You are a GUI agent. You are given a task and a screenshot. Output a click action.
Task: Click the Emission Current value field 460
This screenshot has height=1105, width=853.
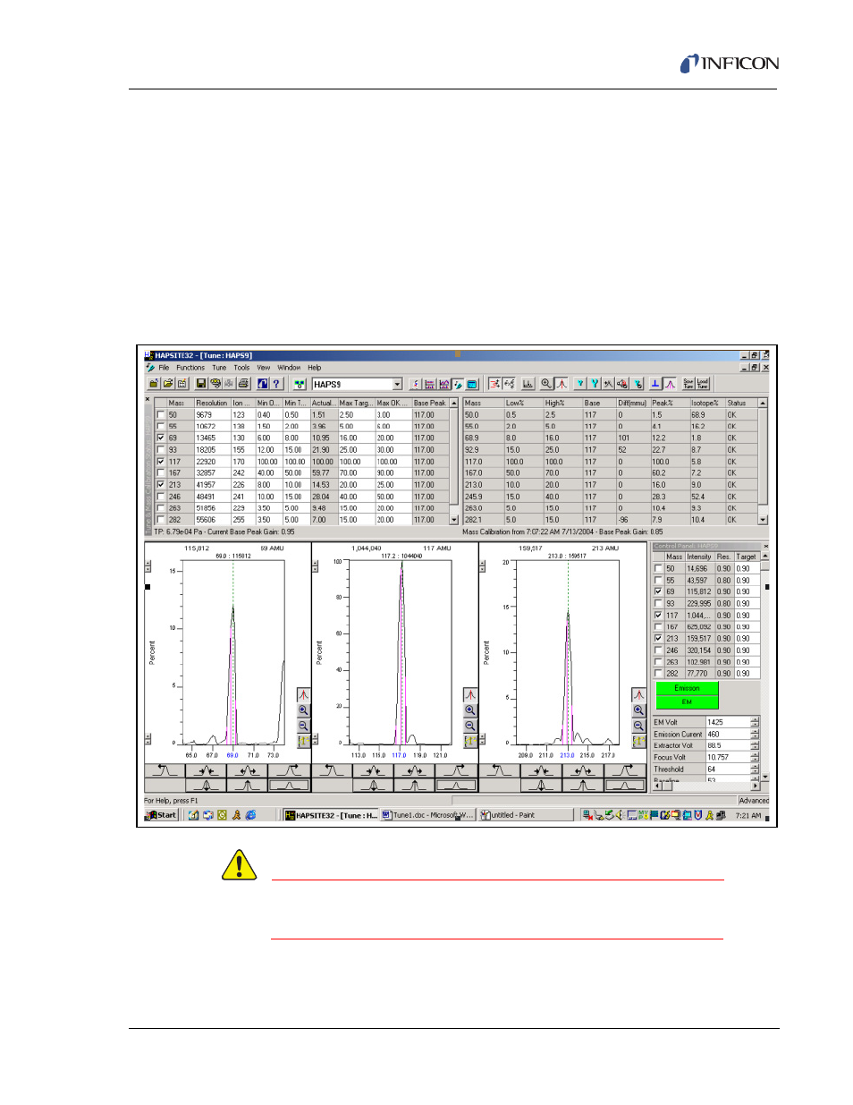(728, 734)
